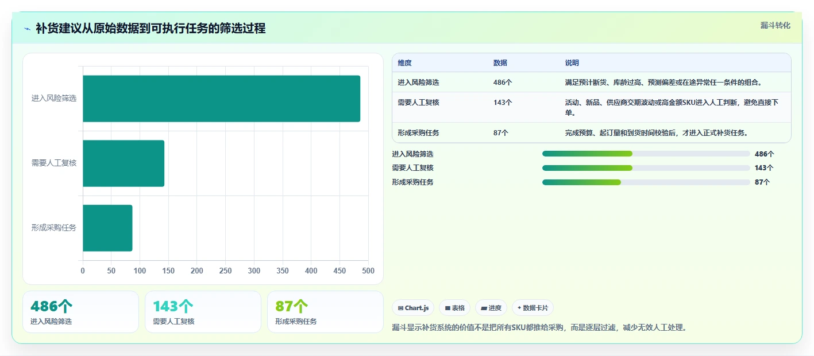Viewport: 814px width, 356px height.
Task: Select the 进度 chip
Action: tap(491, 308)
